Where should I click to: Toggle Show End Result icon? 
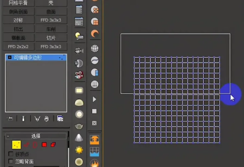24,119
